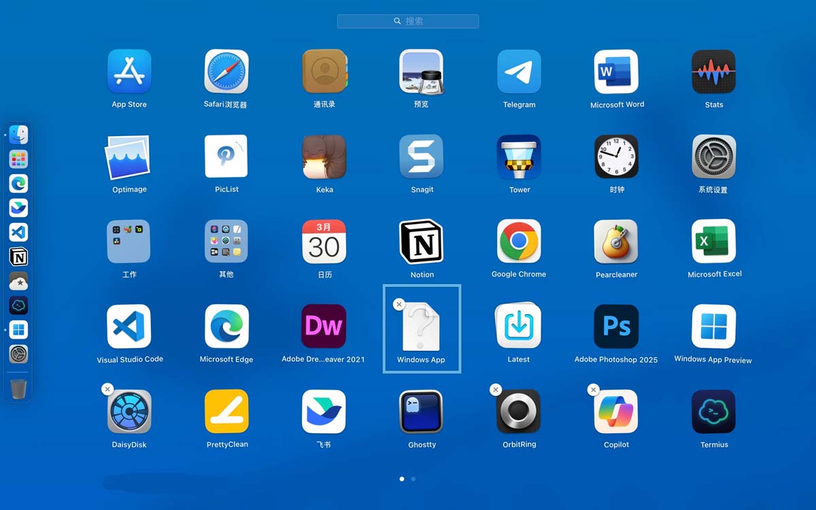Open the Trash in the Dock
The width and height of the screenshot is (816, 510).
coord(18,390)
